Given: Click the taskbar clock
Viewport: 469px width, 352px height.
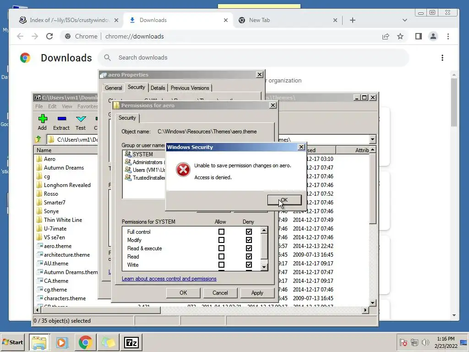Looking at the screenshot, I should (x=446, y=342).
